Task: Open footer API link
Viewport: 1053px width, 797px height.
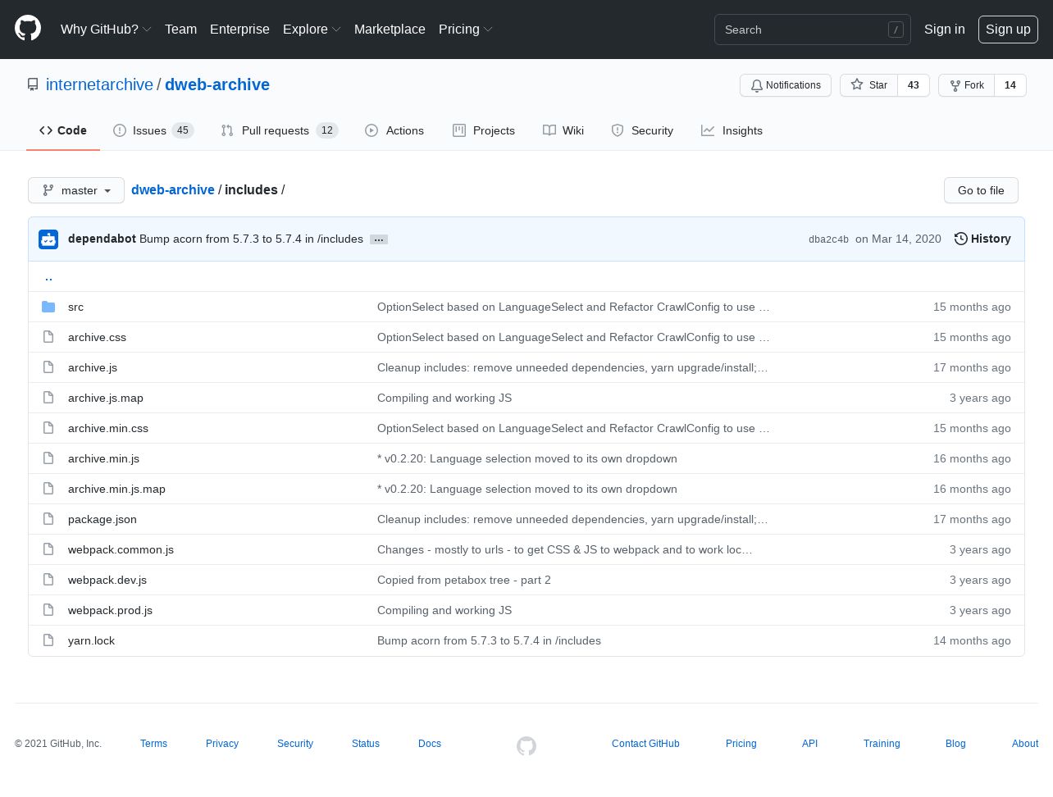Action: (x=809, y=744)
